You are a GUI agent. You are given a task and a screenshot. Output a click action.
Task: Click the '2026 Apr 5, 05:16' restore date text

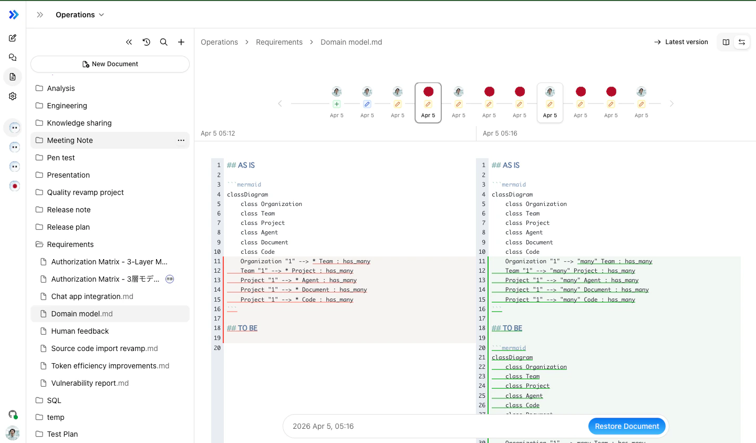tap(323, 426)
